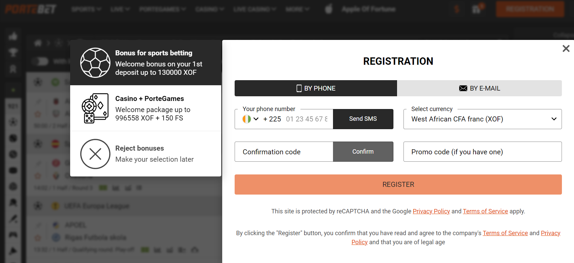Click the PorteBet logo
574x263 pixels.
coord(30,9)
